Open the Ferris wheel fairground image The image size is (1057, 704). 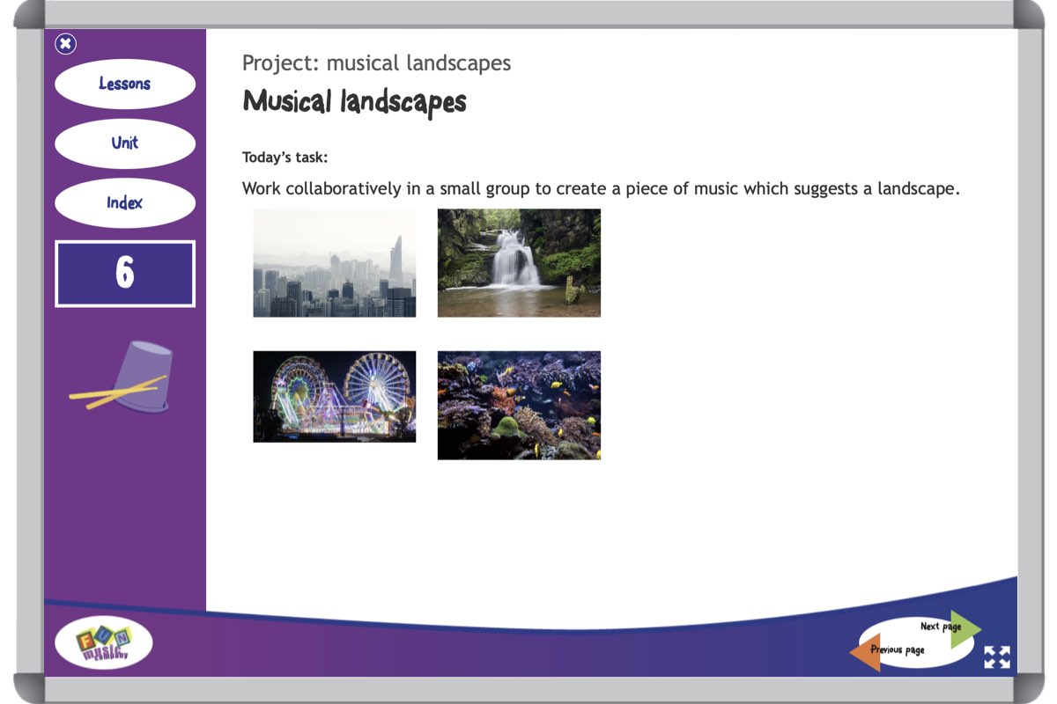[x=335, y=397]
